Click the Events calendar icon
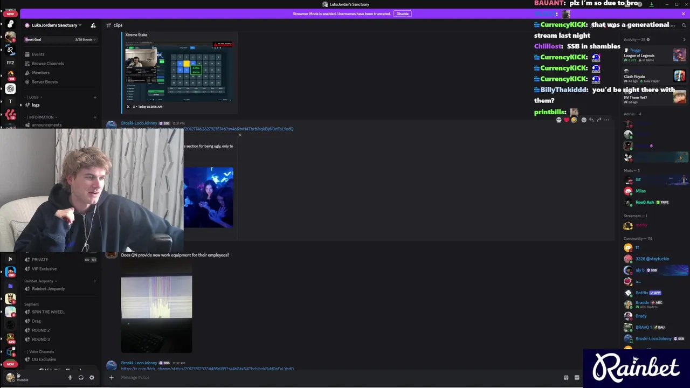690x388 pixels. pyautogui.click(x=27, y=54)
